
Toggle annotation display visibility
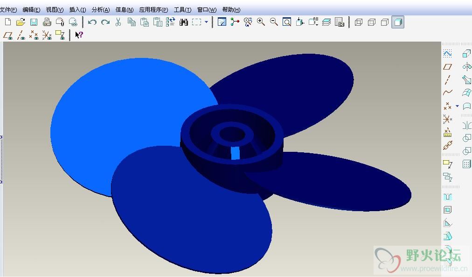click(60, 35)
